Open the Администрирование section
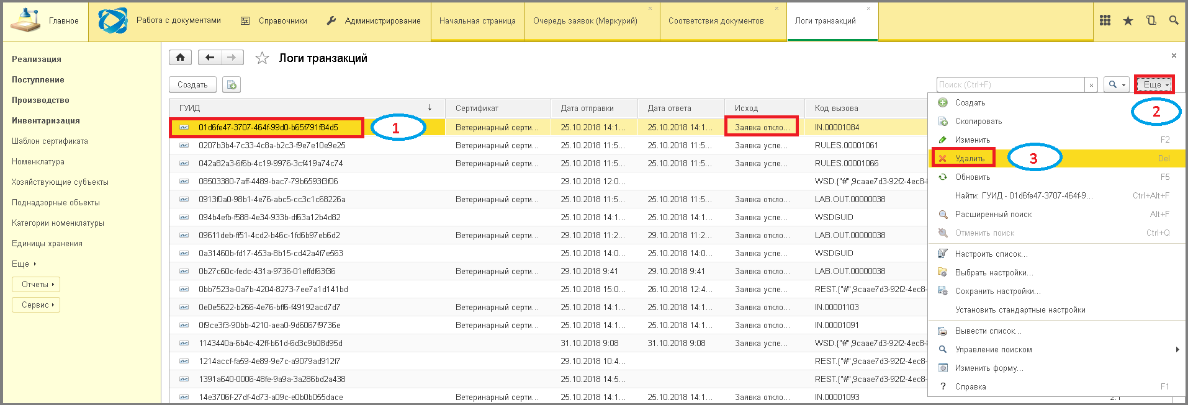This screenshot has width=1188, height=405. 373,20
